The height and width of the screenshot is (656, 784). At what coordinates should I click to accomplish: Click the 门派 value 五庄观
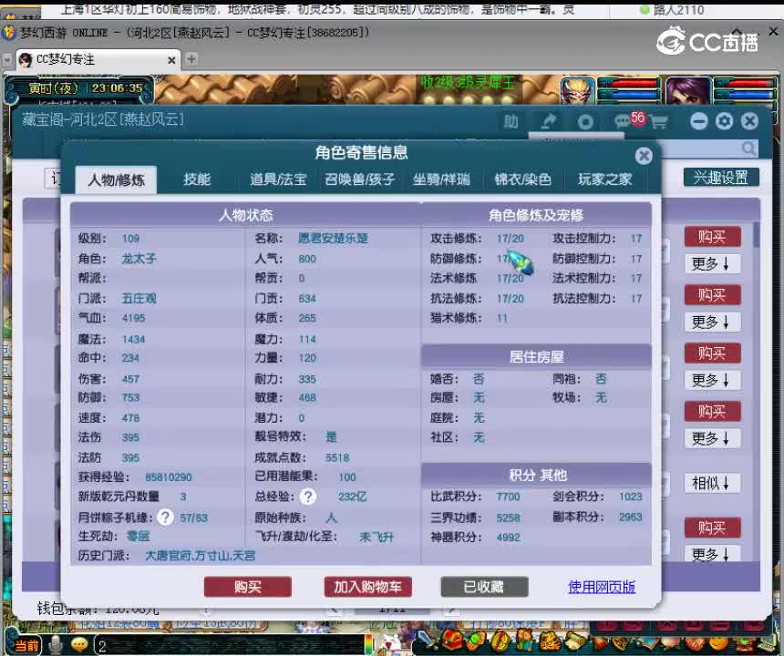coord(139,299)
